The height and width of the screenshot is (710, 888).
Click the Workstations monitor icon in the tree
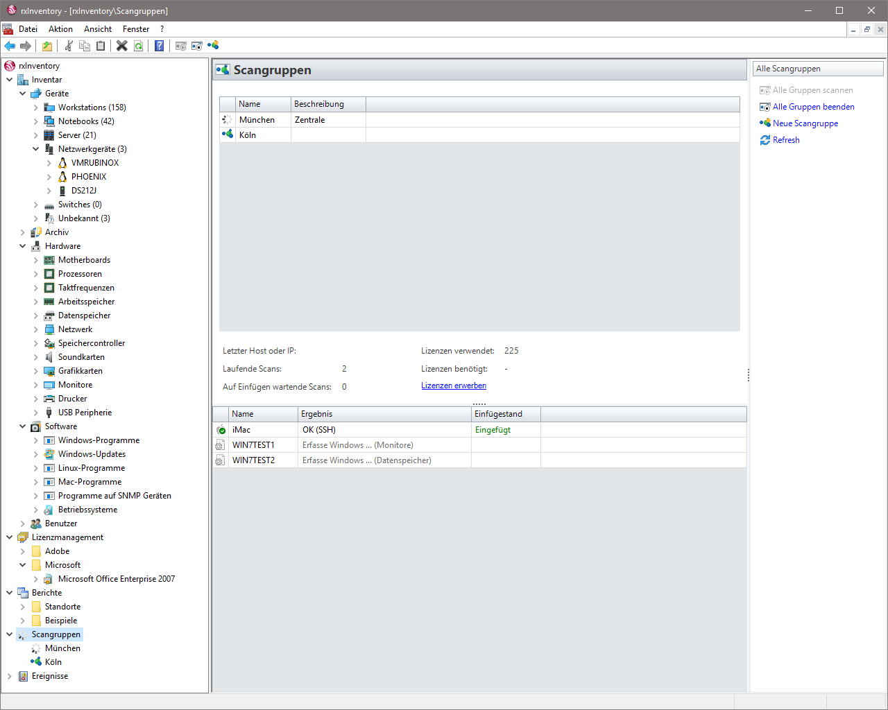[x=49, y=107]
